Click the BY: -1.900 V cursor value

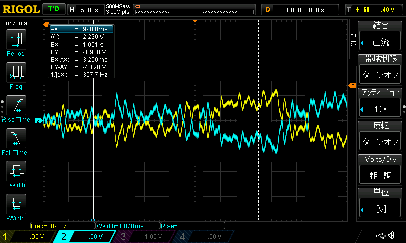[x=94, y=52]
